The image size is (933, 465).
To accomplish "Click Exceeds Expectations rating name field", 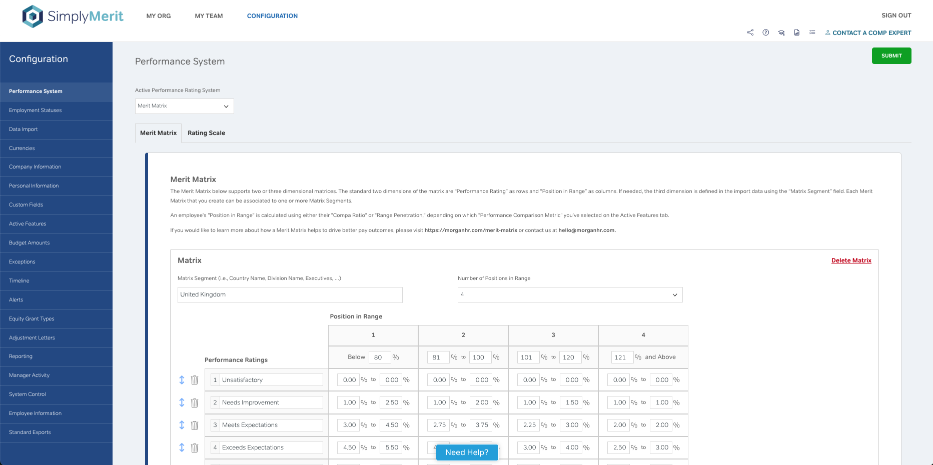I will pyautogui.click(x=272, y=447).
